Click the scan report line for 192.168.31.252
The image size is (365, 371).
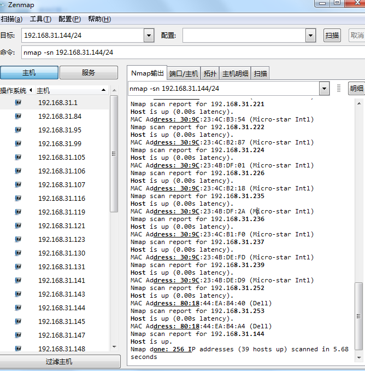point(197,288)
